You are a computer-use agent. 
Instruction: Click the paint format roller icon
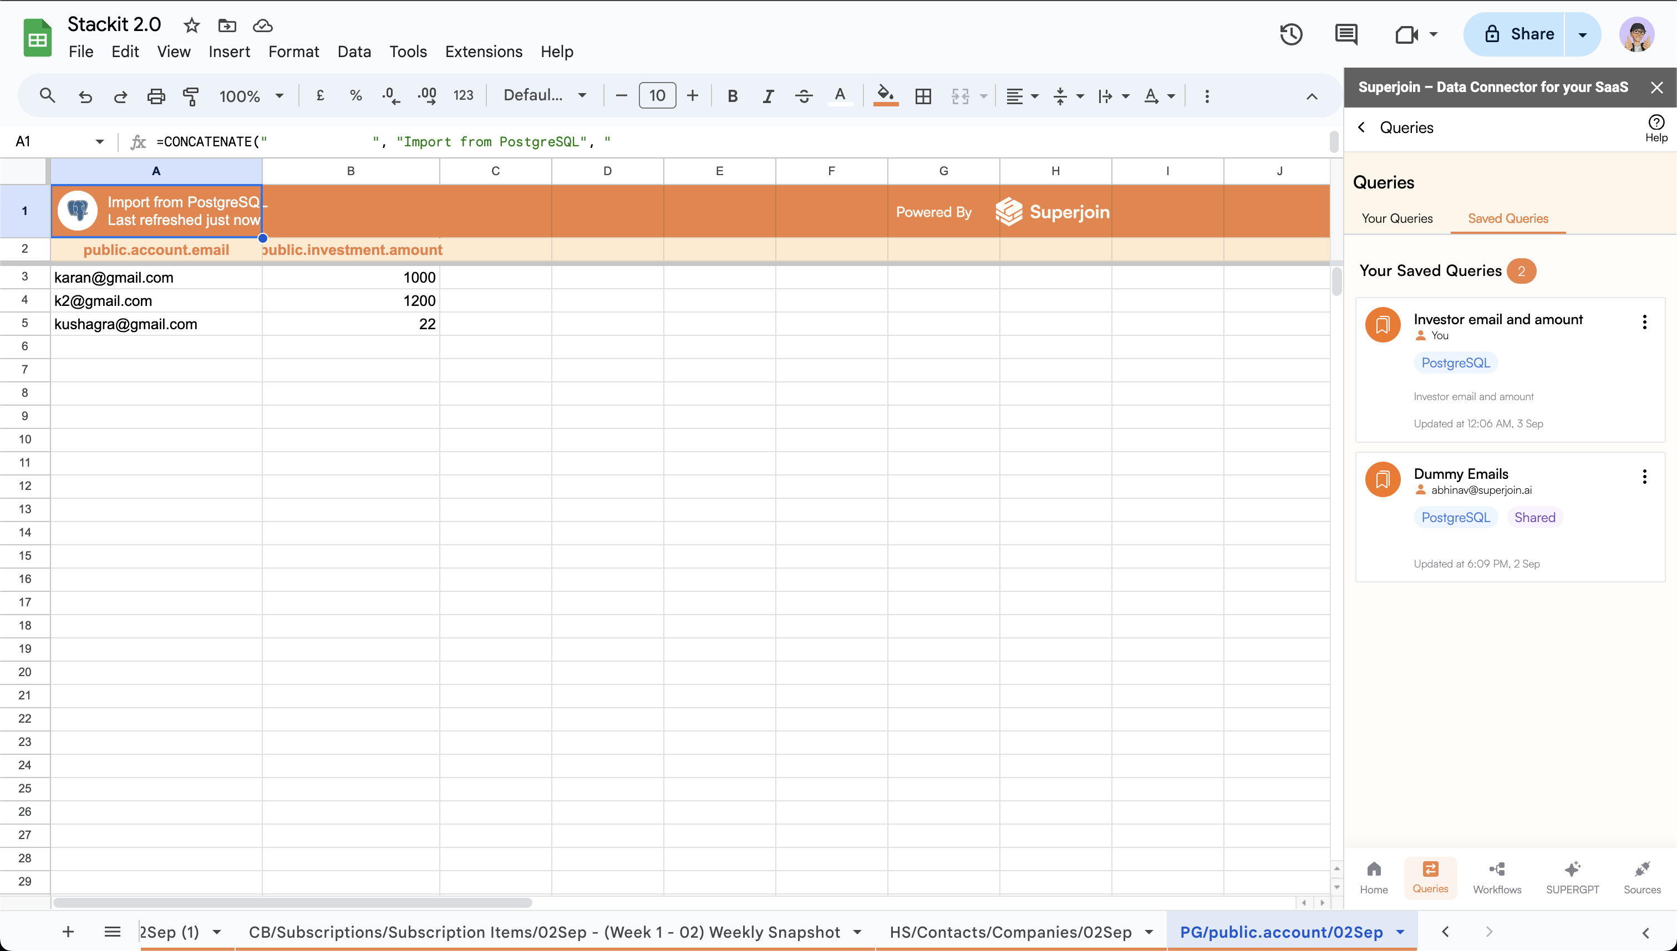coord(191,96)
